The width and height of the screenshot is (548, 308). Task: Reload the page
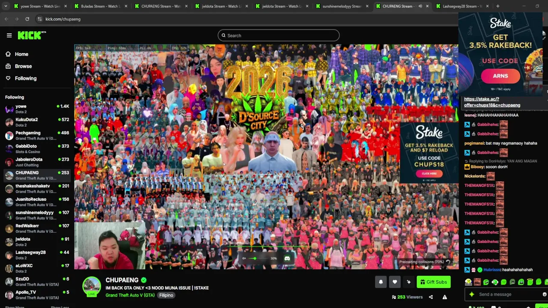[x=27, y=19]
